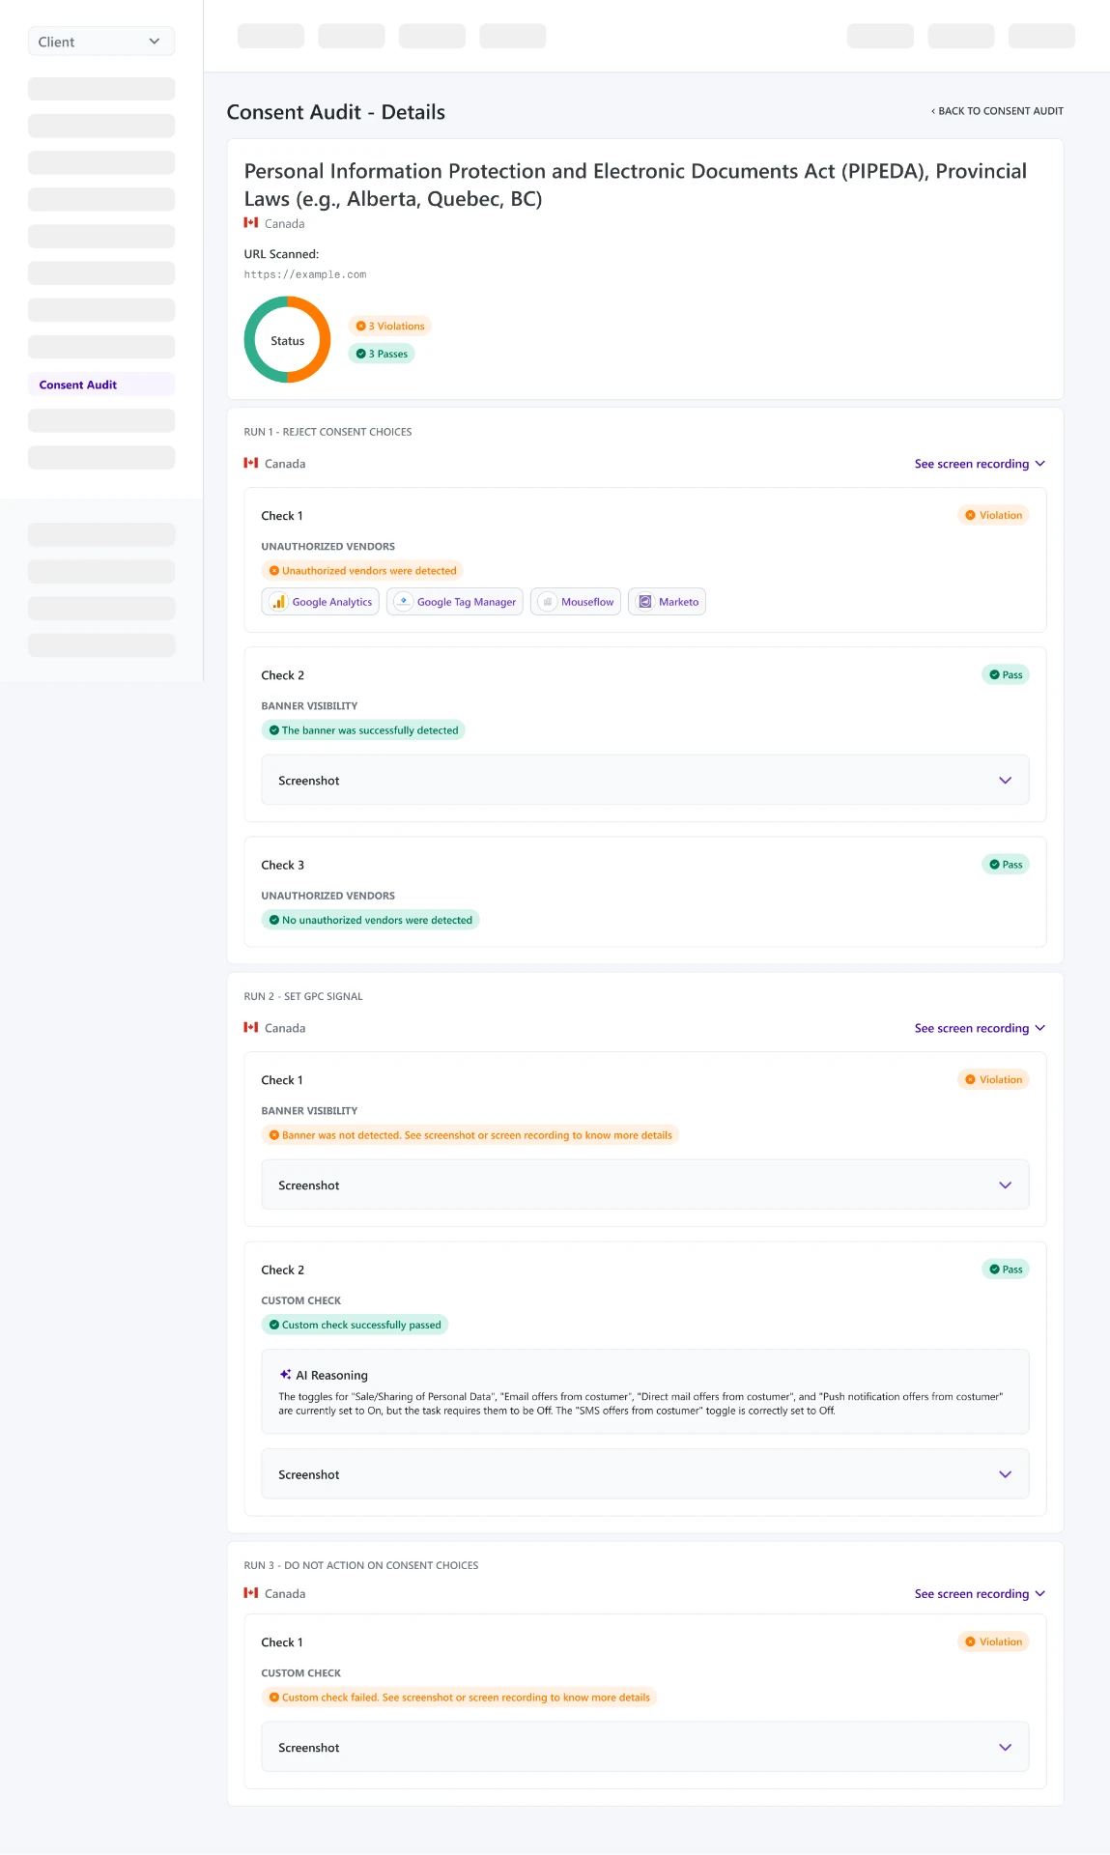The image size is (1110, 1855).
Task: Click the Canada flag in Run 3
Action: [251, 1593]
